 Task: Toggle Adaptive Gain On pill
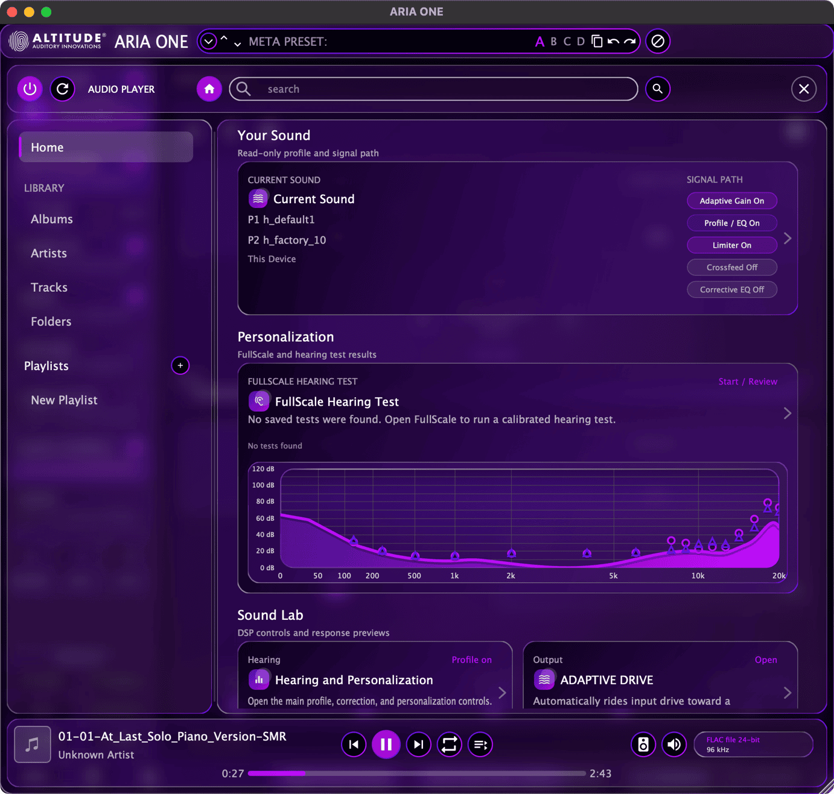(732, 201)
